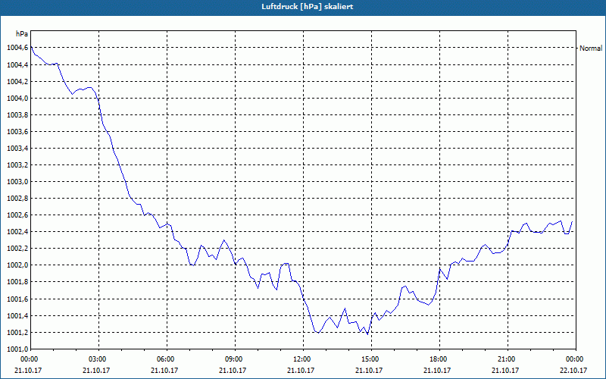Viewport: 606px width, 379px height.
Task: Click the y-axis value 1002,4
Action: tap(17, 232)
